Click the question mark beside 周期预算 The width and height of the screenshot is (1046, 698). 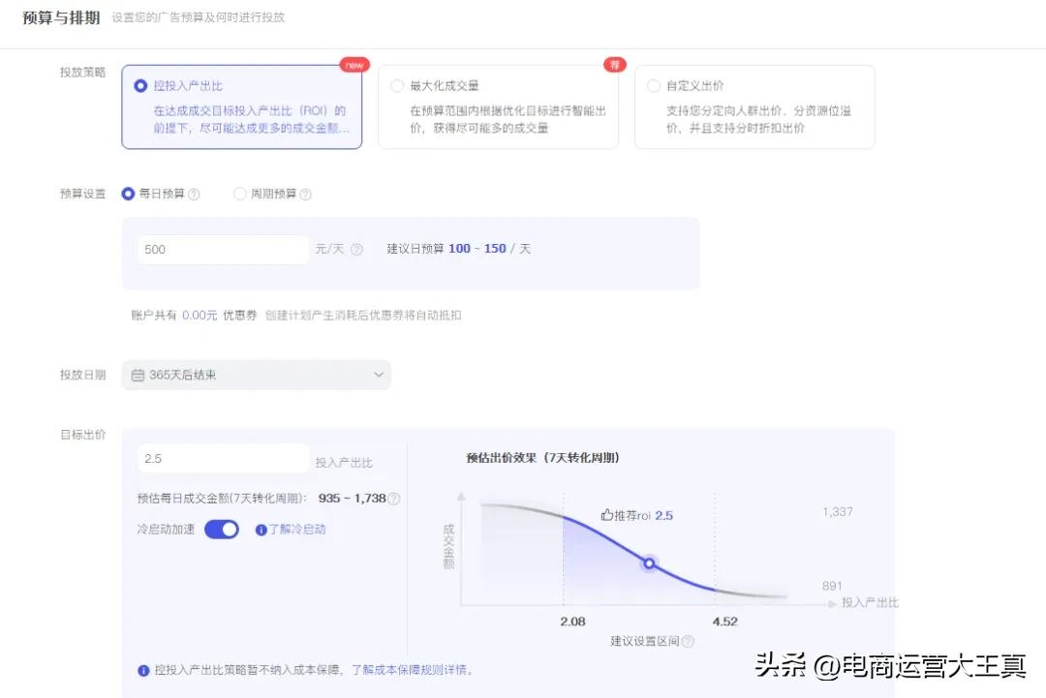click(x=306, y=194)
